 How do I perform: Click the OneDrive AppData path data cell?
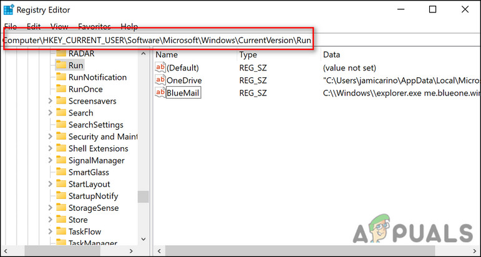[402, 80]
